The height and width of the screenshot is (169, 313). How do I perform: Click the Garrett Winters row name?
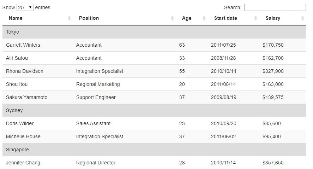pyautogui.click(x=23, y=45)
